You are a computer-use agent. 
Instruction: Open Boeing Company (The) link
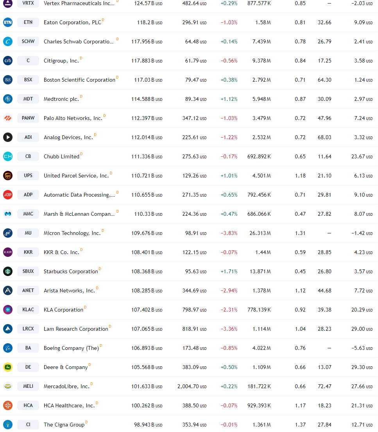pos(71,348)
